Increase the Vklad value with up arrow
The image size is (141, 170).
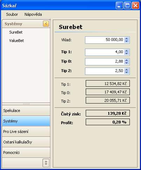(127, 38)
